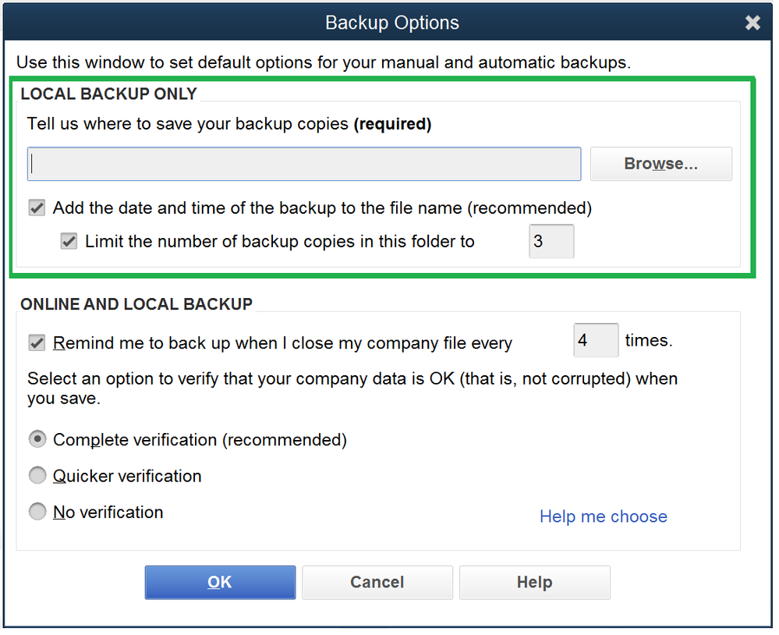This screenshot has width=779, height=635.
Task: Toggle the Remind me to back up checkbox
Action: [36, 342]
